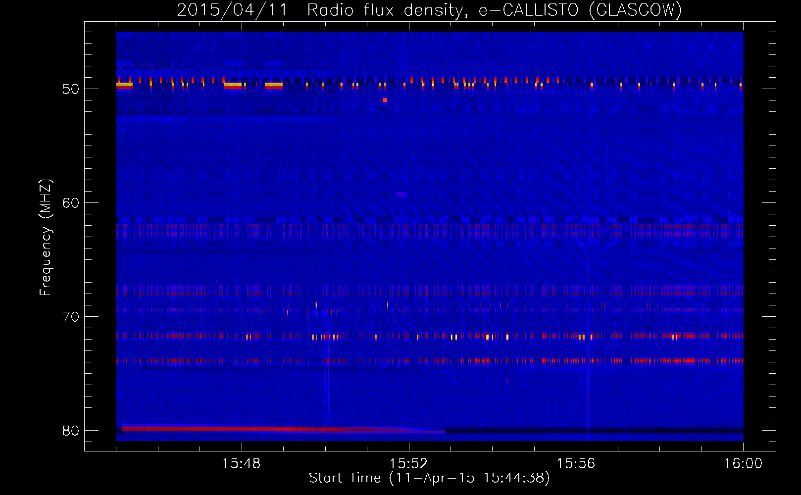Click the "Frequency (MHZ)" axis label

click(x=46, y=238)
